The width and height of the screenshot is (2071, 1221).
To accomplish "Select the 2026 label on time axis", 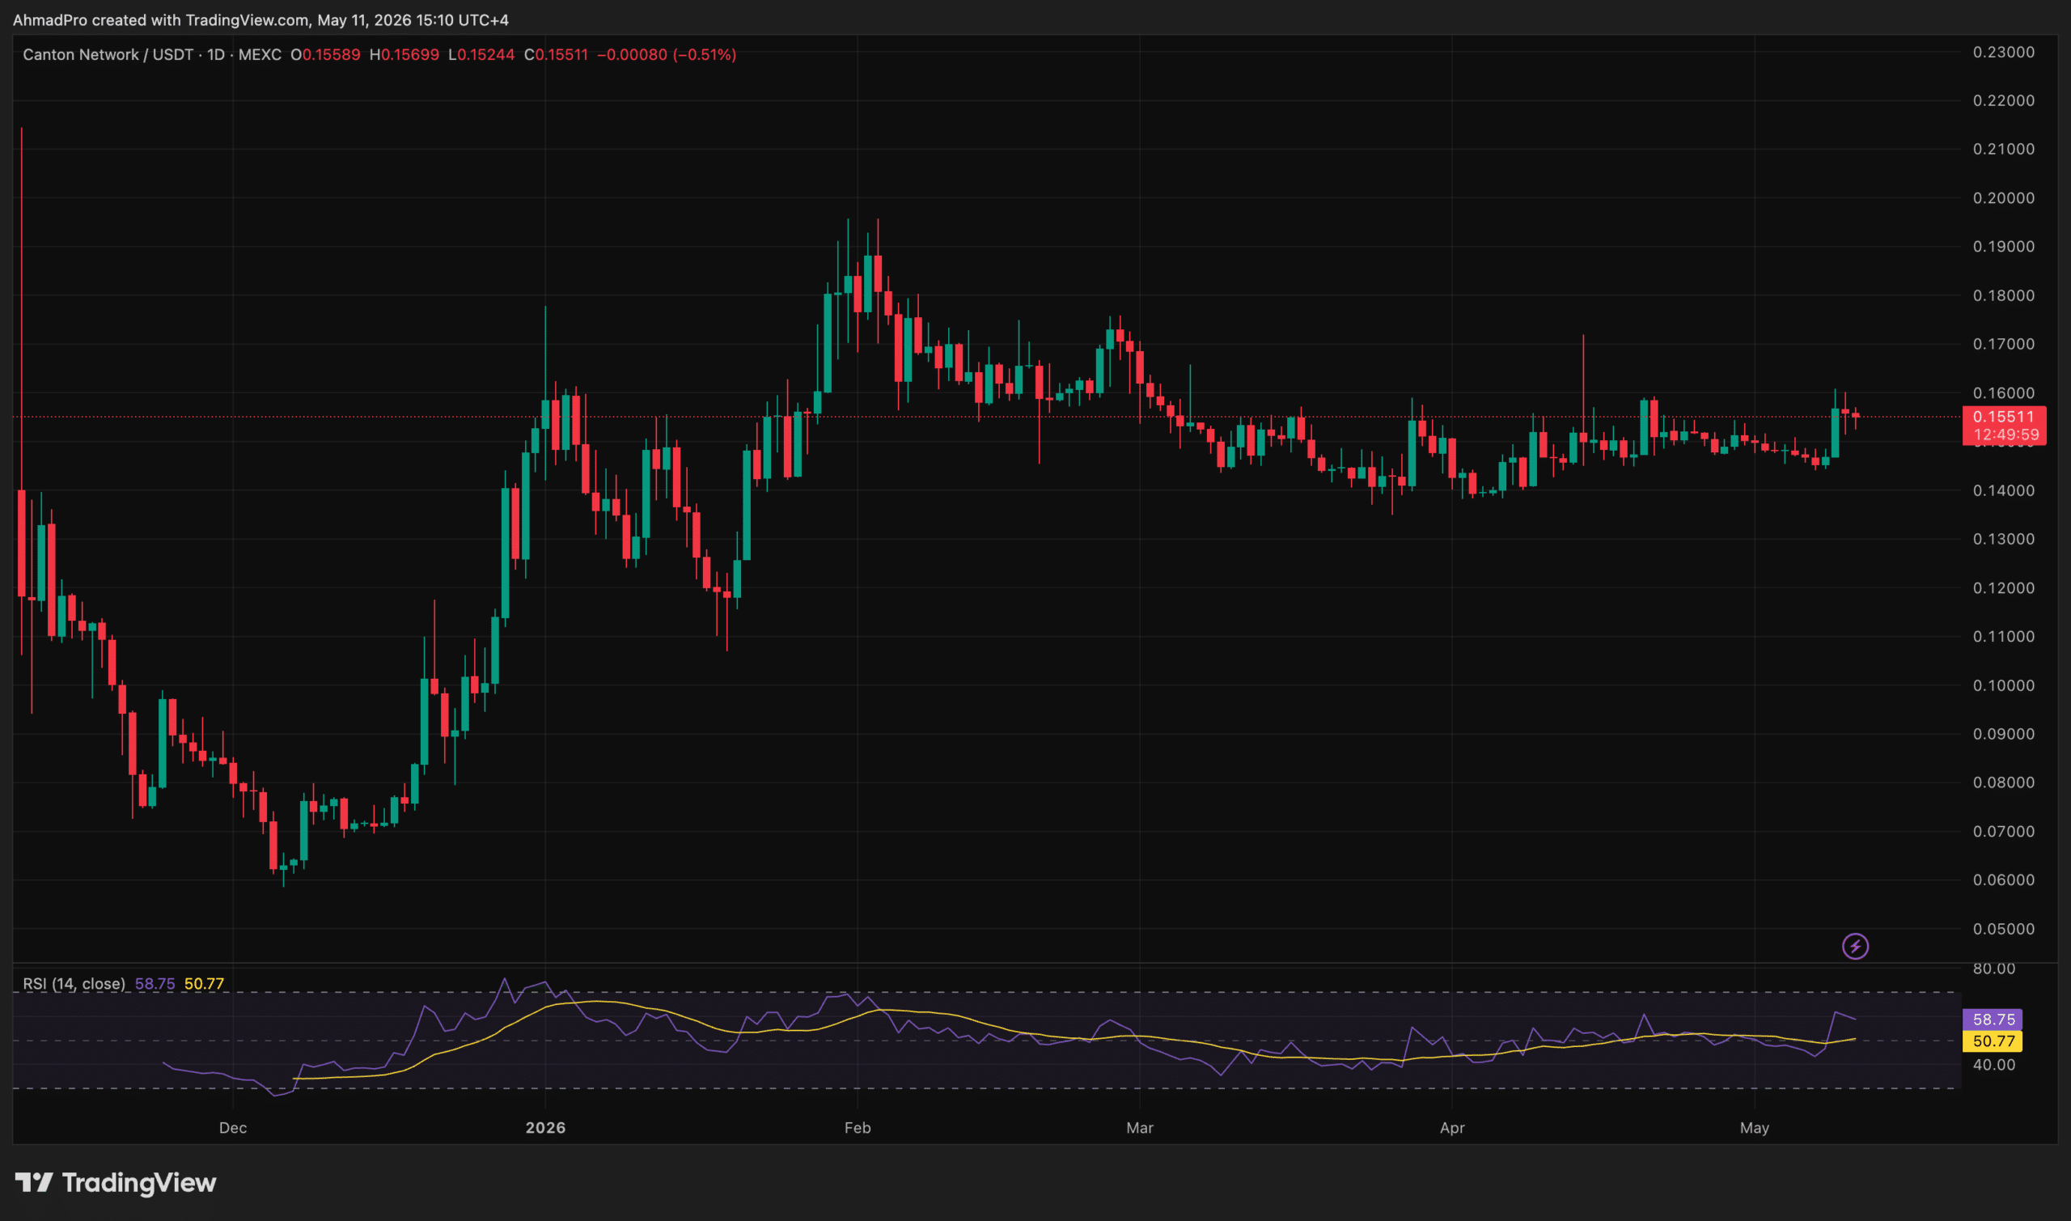I will (x=545, y=1127).
